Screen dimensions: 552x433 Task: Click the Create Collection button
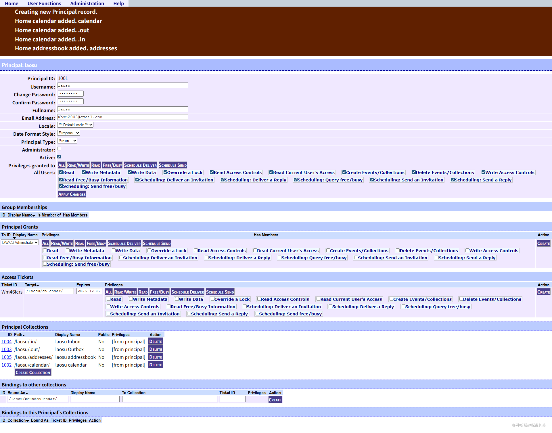point(33,373)
